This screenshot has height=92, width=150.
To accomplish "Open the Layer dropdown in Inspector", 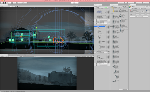I will point(146,8).
